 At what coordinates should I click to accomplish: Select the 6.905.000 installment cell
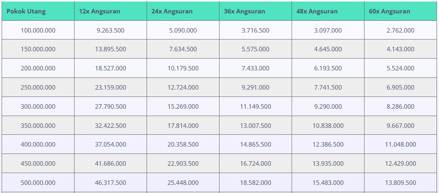[x=400, y=88]
